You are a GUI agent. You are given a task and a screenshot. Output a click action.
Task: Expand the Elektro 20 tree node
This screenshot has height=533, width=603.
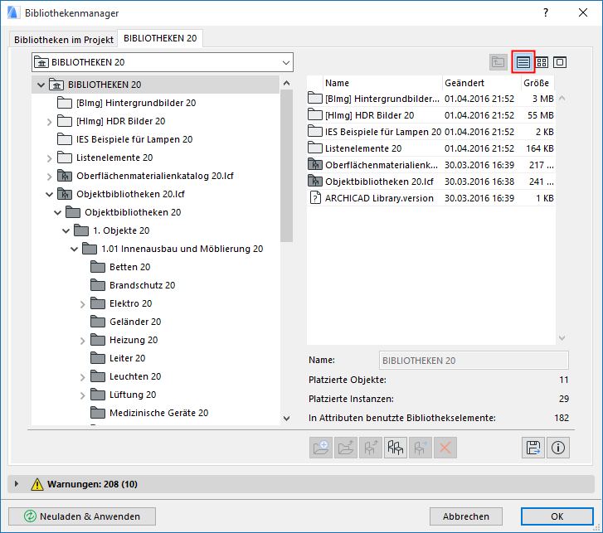(82, 304)
